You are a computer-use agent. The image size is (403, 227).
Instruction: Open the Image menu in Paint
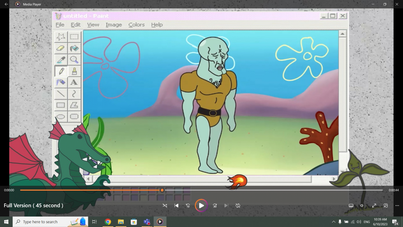coord(114,25)
